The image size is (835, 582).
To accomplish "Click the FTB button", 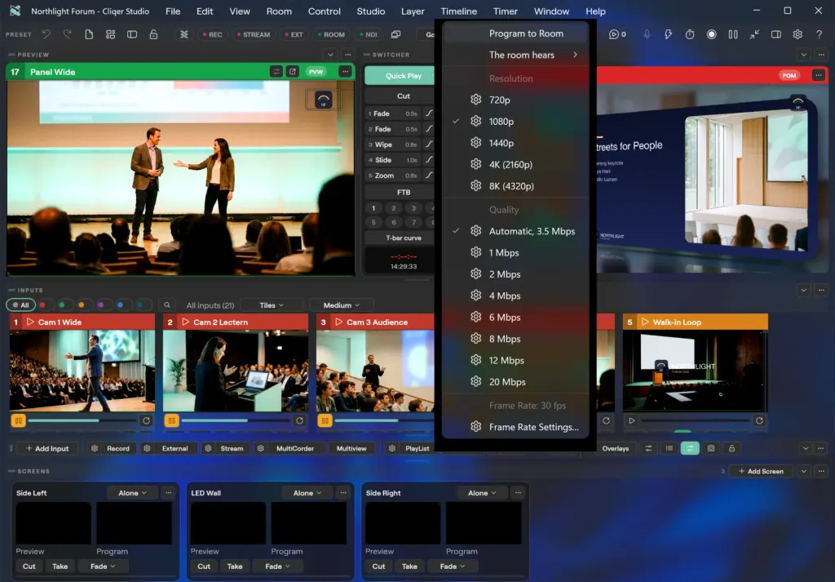I will click(x=400, y=192).
